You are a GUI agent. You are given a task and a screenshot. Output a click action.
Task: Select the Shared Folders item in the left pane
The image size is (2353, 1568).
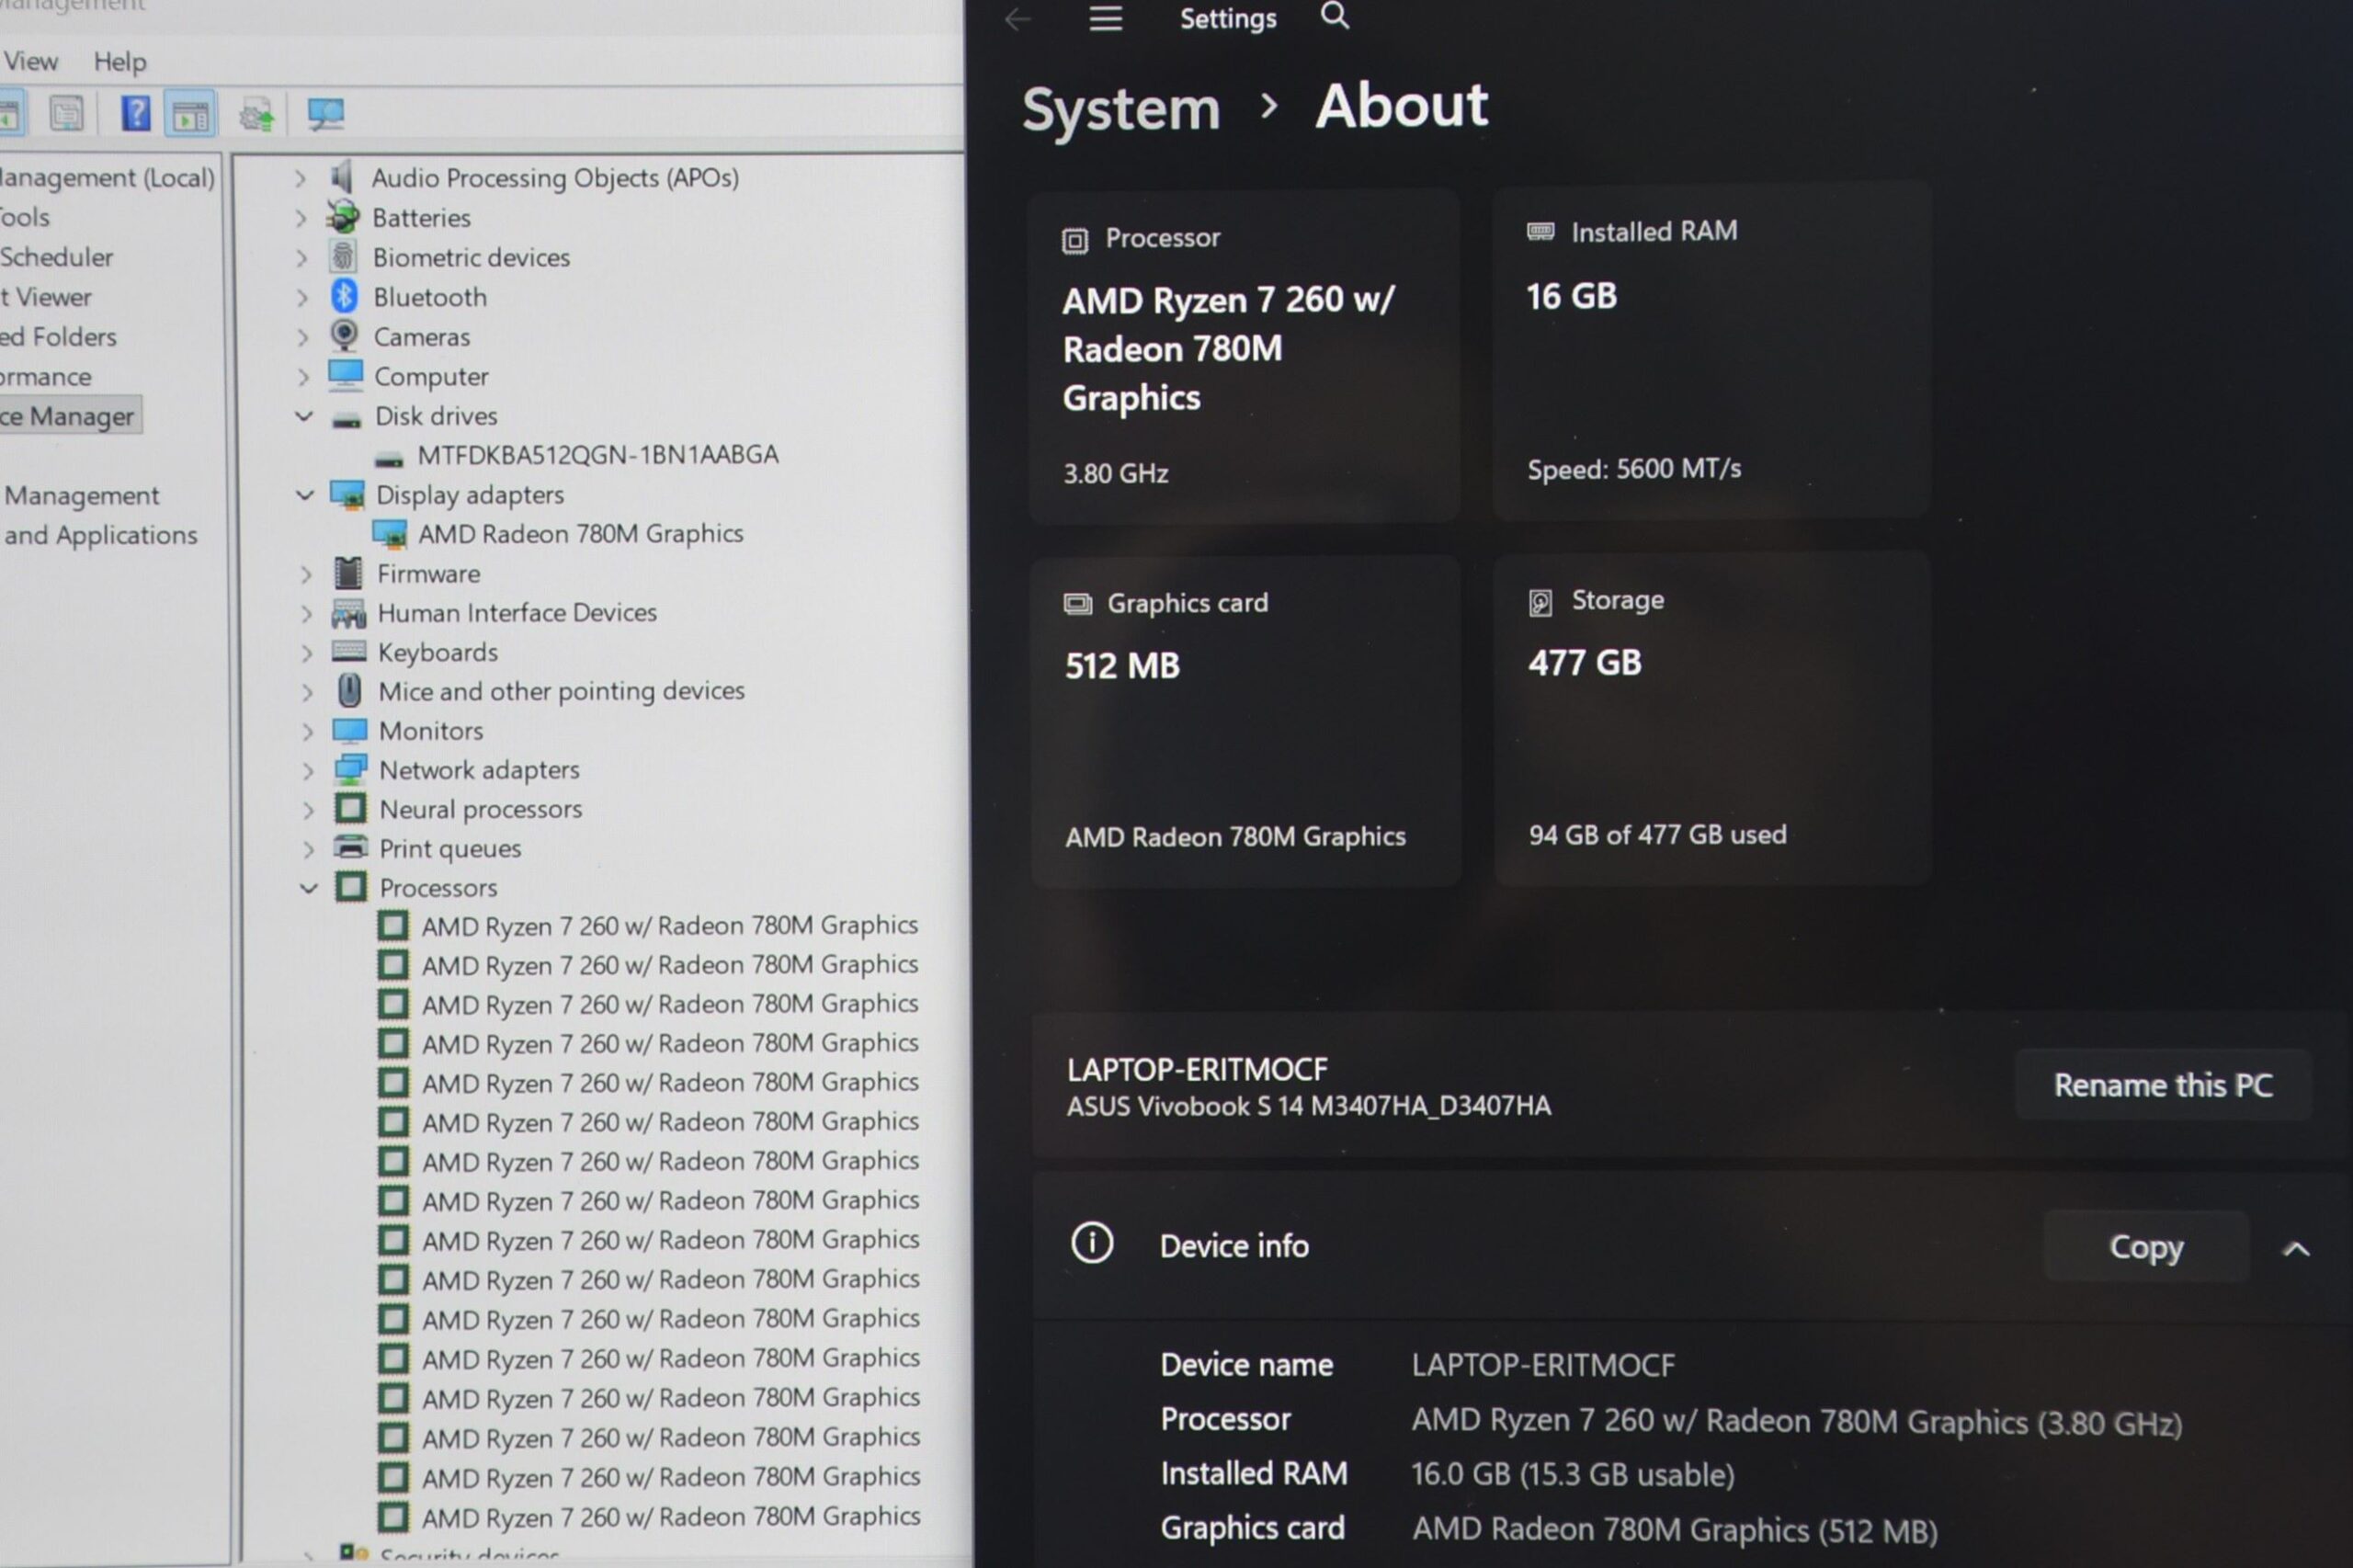(x=58, y=337)
